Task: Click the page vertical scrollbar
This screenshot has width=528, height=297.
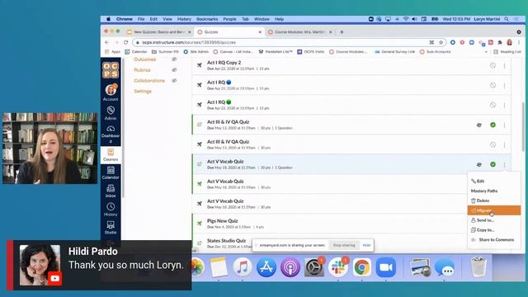Action: tap(522, 127)
